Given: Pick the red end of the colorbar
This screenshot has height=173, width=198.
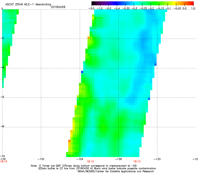Looking at the screenshot, I should 192,3.
